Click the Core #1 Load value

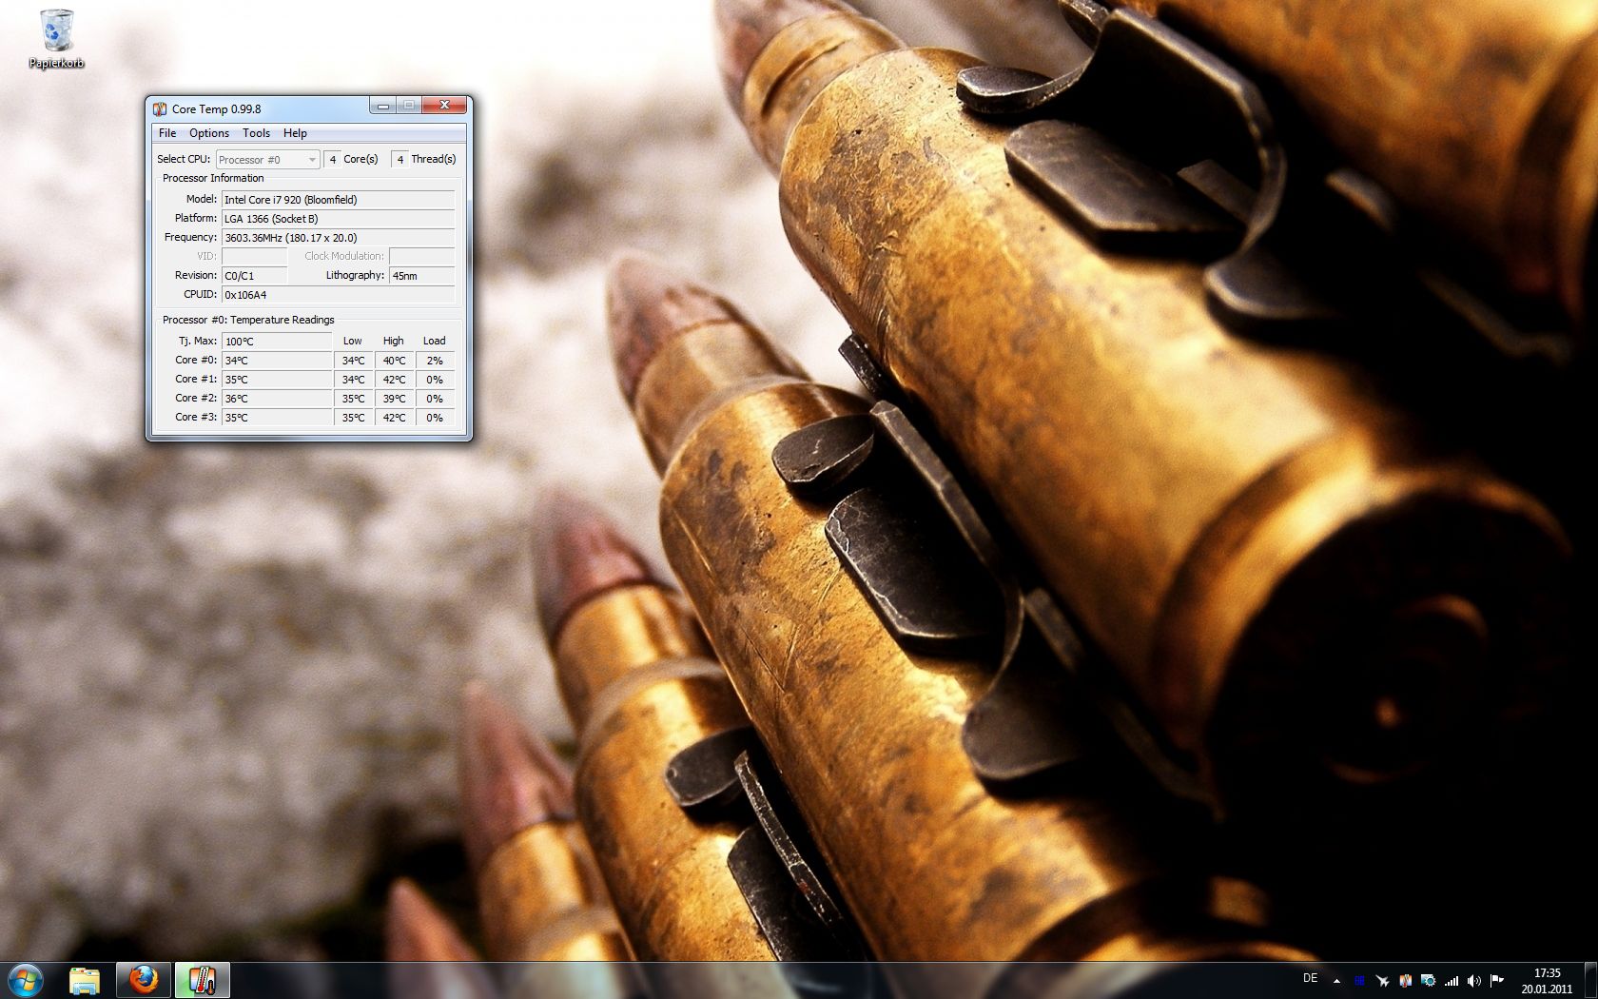pos(435,380)
